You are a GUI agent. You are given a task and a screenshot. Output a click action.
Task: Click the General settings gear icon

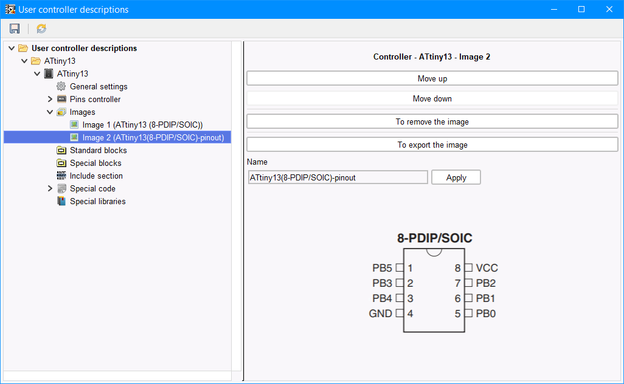coord(61,86)
